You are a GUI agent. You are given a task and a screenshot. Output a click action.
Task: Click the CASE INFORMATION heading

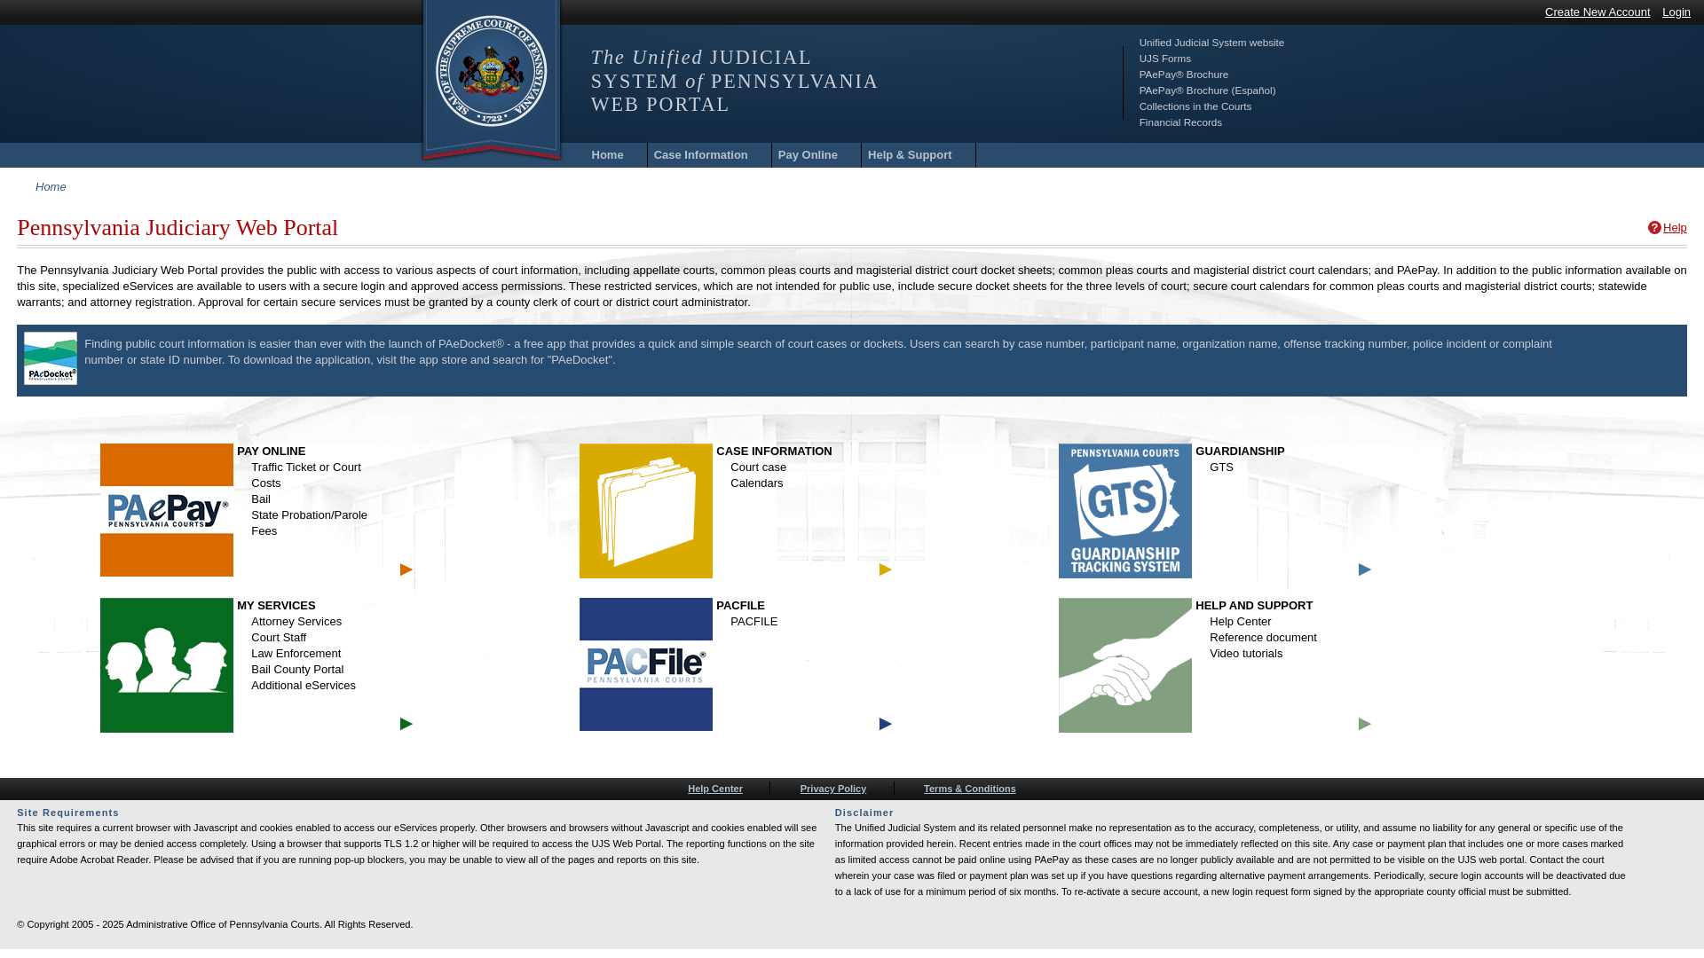[774, 452]
